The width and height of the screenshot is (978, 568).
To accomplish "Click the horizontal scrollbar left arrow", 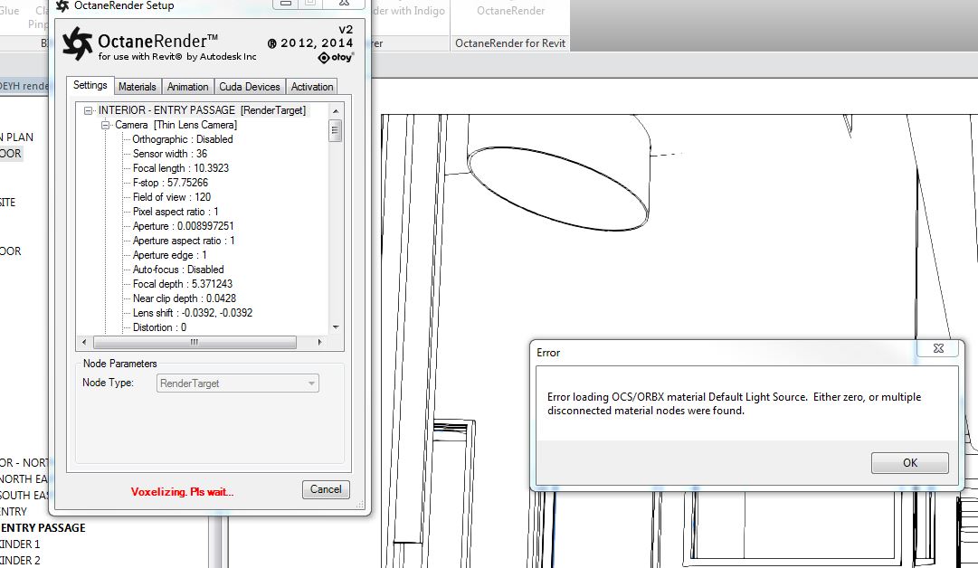I will pyautogui.click(x=84, y=342).
